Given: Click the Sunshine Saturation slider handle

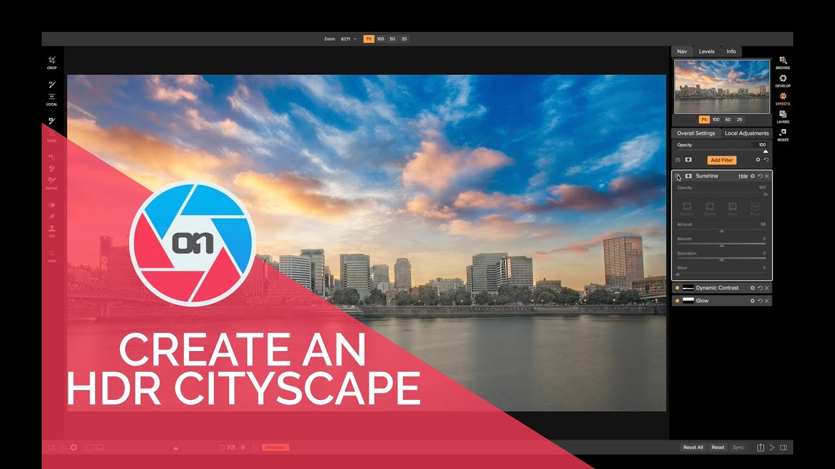Looking at the screenshot, I should 721,259.
